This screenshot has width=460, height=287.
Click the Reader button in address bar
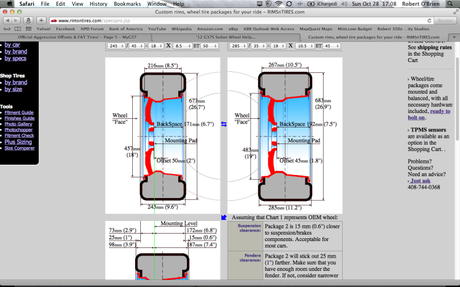[x=446, y=20]
